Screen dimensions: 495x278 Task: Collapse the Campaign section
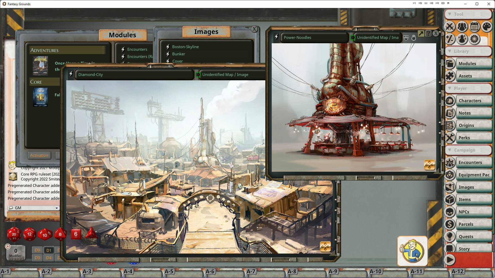[450, 150]
